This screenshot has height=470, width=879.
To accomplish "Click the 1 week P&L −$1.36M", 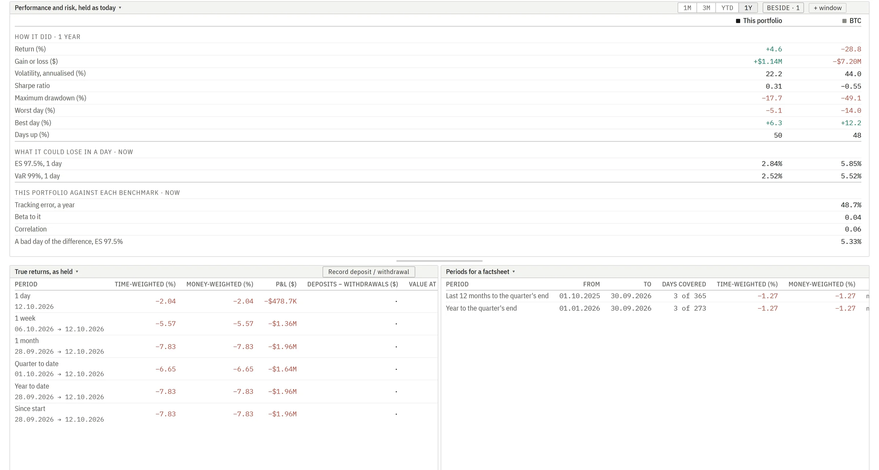I will click(282, 324).
